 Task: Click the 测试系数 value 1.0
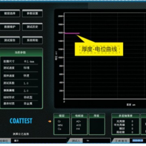26,83
